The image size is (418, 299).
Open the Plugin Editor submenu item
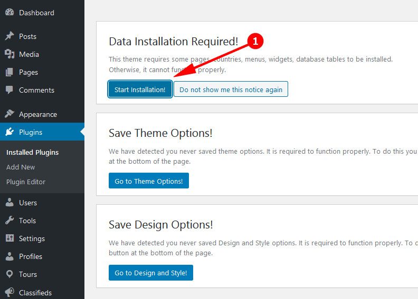click(x=26, y=182)
